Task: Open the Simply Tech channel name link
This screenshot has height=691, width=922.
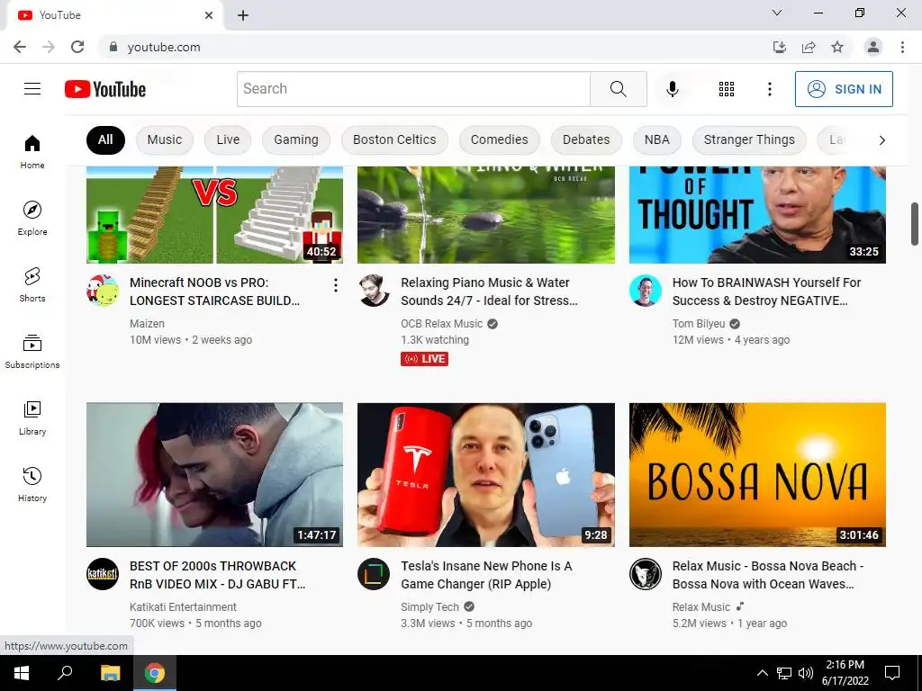Action: 429,607
